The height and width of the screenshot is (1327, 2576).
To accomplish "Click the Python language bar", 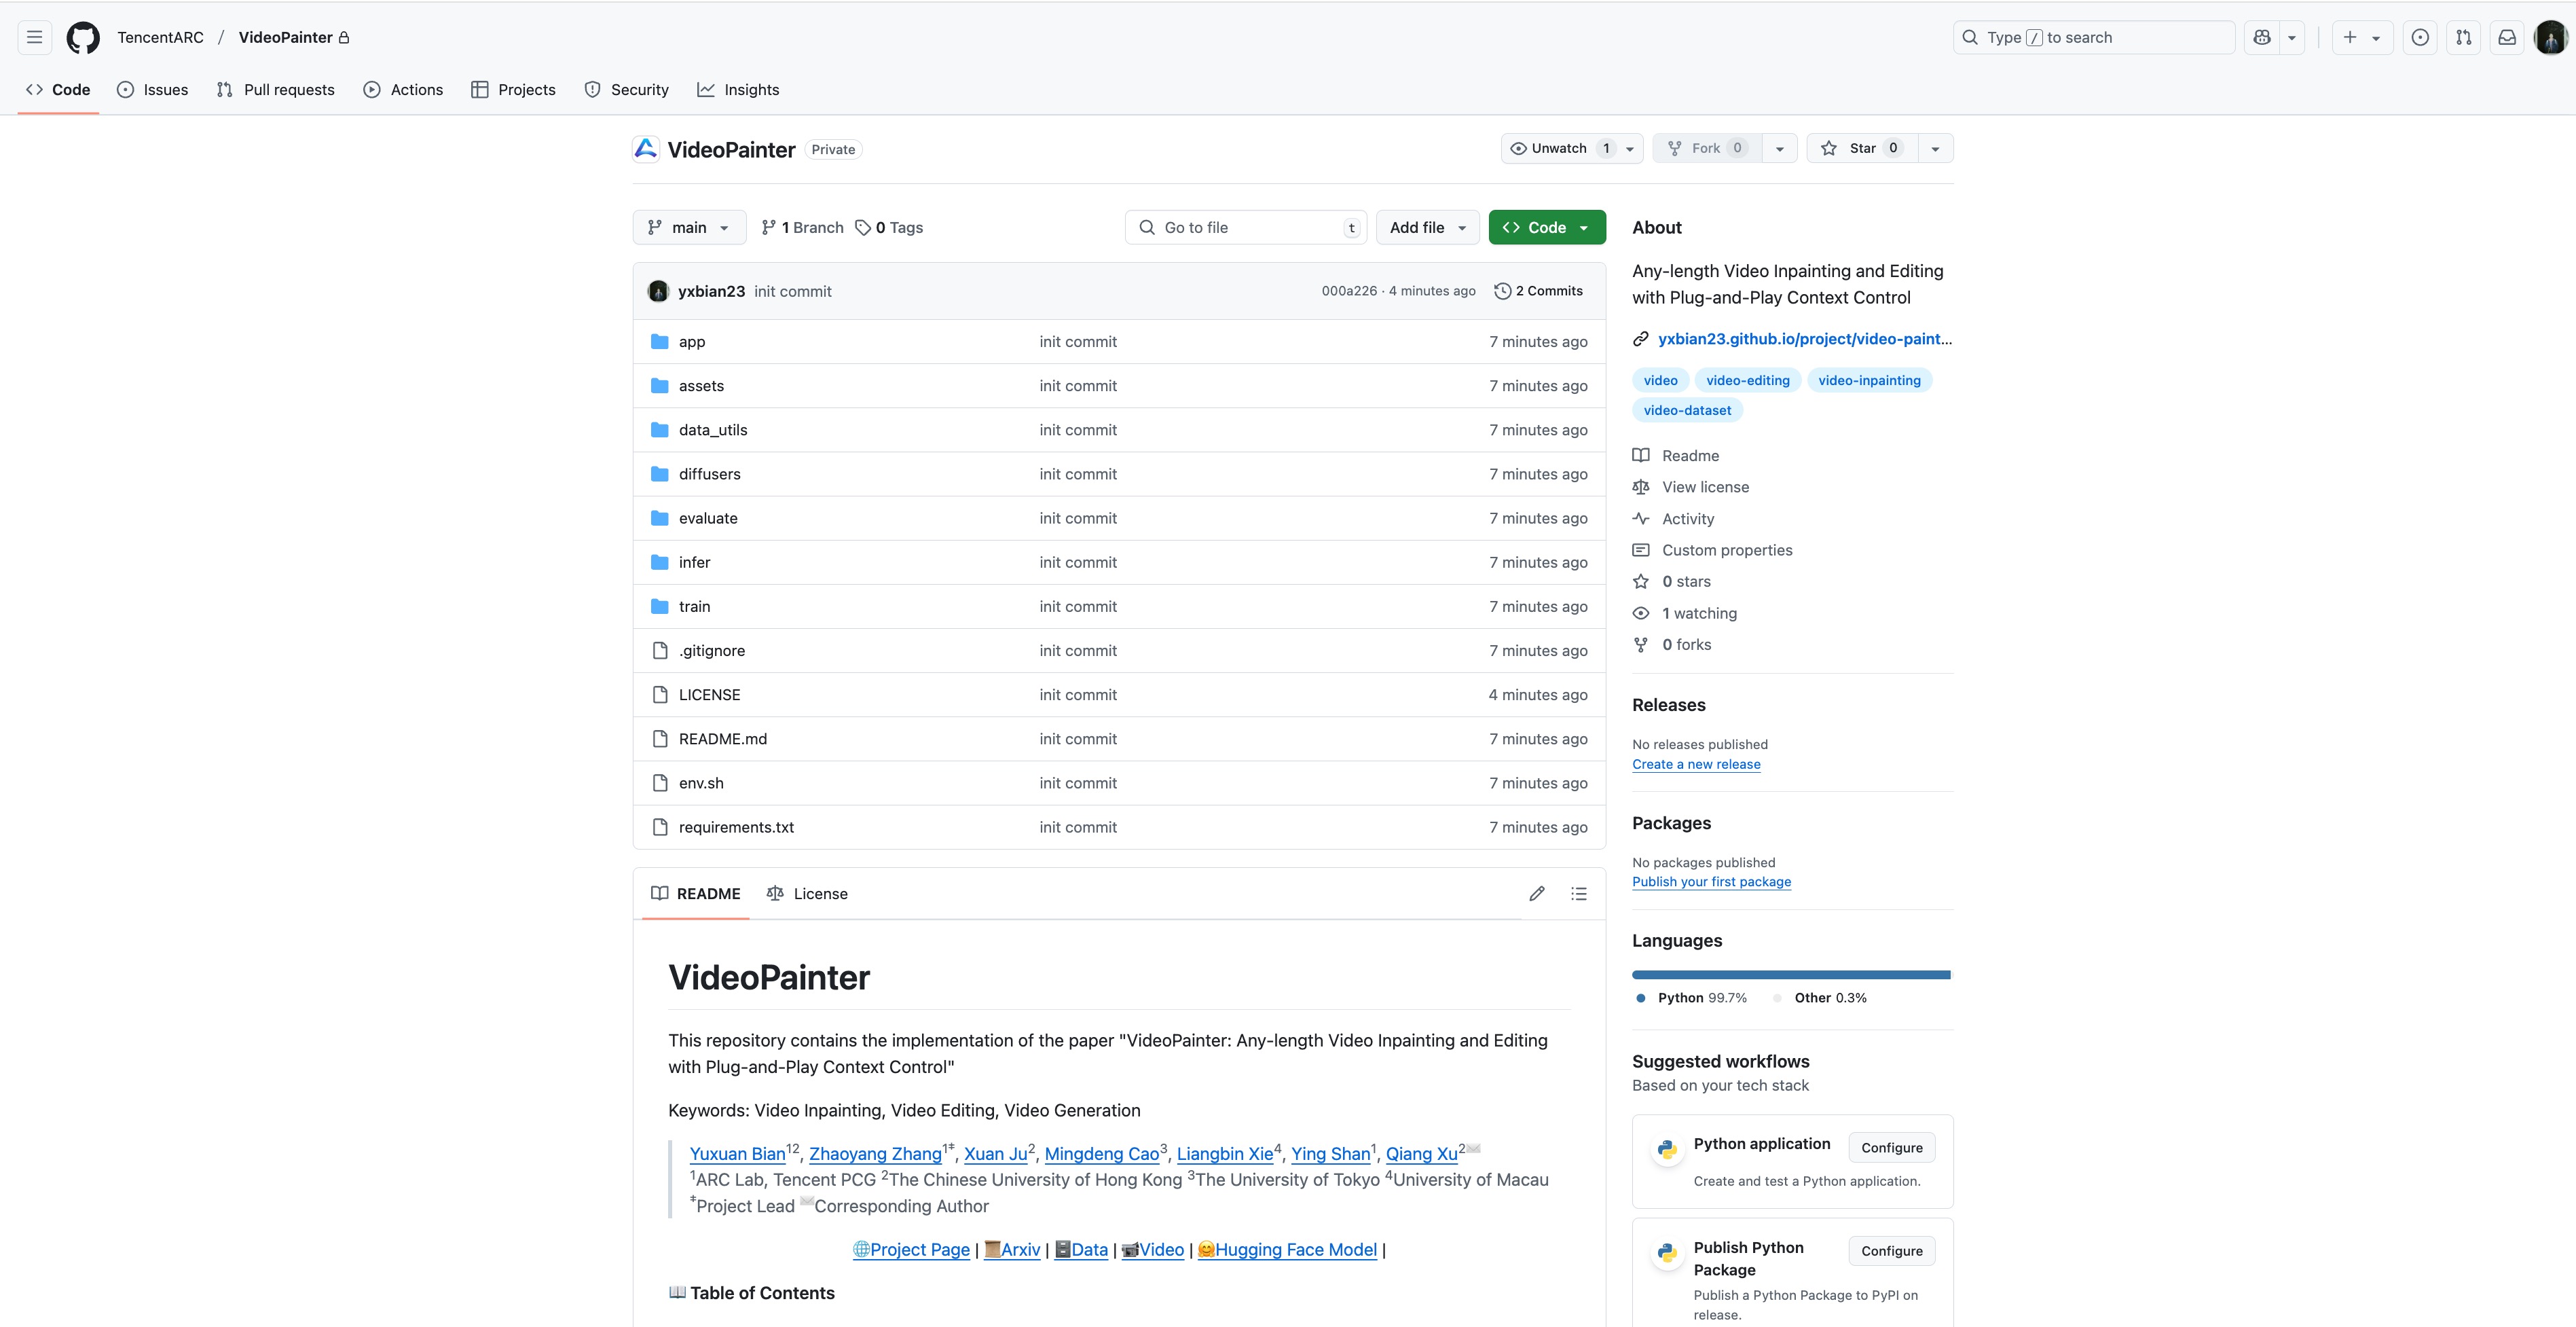I will coord(1790,974).
